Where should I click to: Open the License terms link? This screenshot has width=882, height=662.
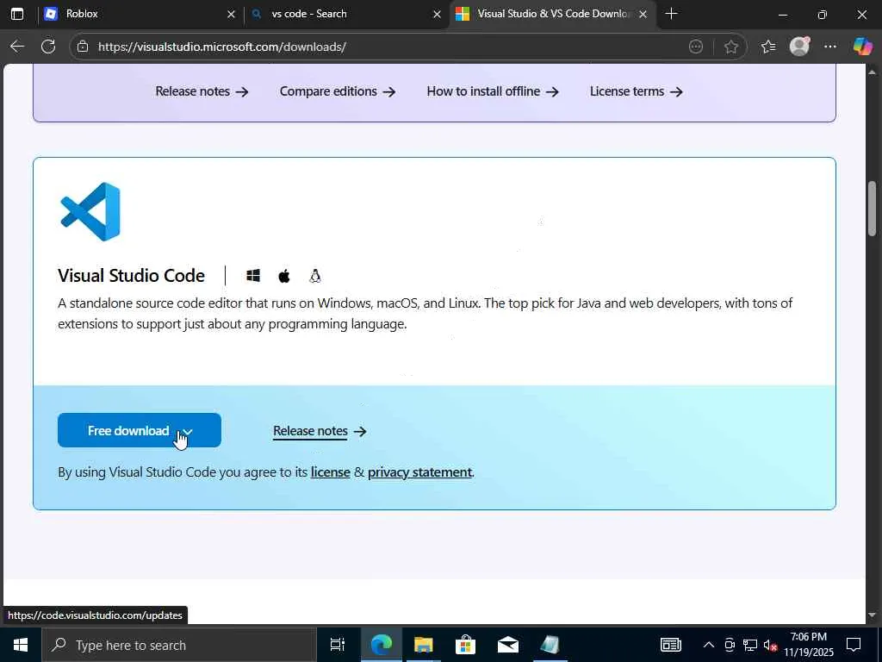tap(637, 91)
